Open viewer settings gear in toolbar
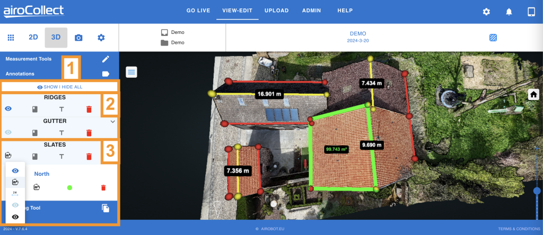Viewport: 543px width, 235px height. (101, 38)
